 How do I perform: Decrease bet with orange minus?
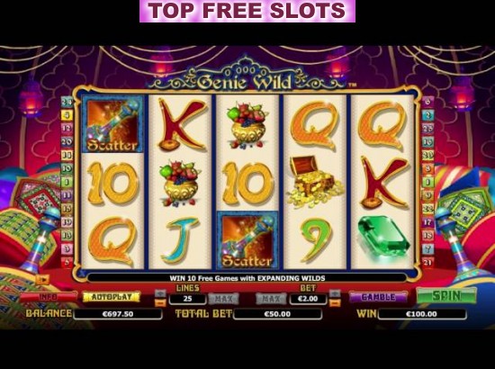point(335,303)
